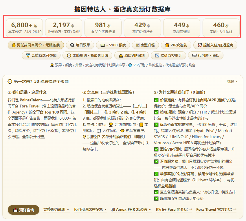The image size is (246, 221).
Task: Select the VIP欢迎礼 chip
Action: point(176,45)
